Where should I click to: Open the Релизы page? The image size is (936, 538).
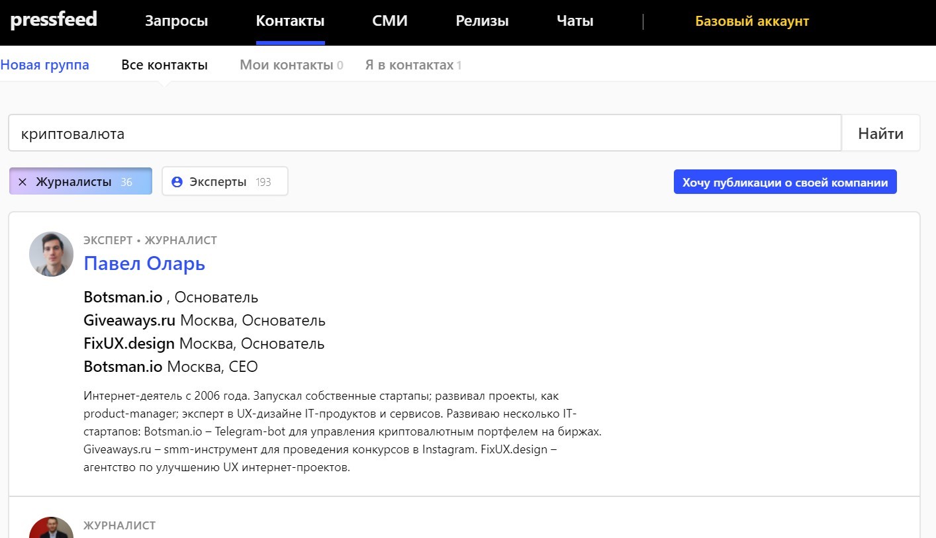coord(482,21)
